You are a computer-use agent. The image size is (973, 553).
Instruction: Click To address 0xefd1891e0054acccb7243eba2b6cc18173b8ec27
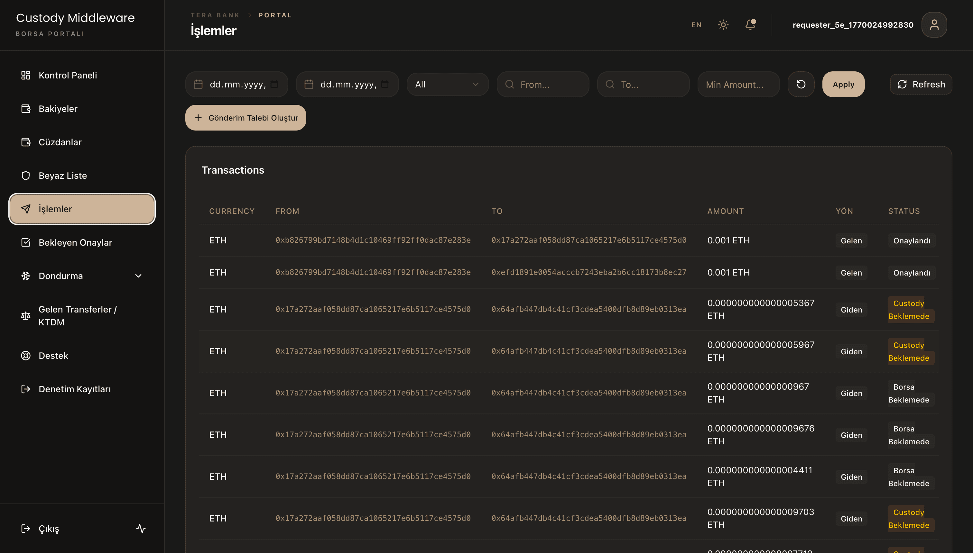[x=589, y=272]
